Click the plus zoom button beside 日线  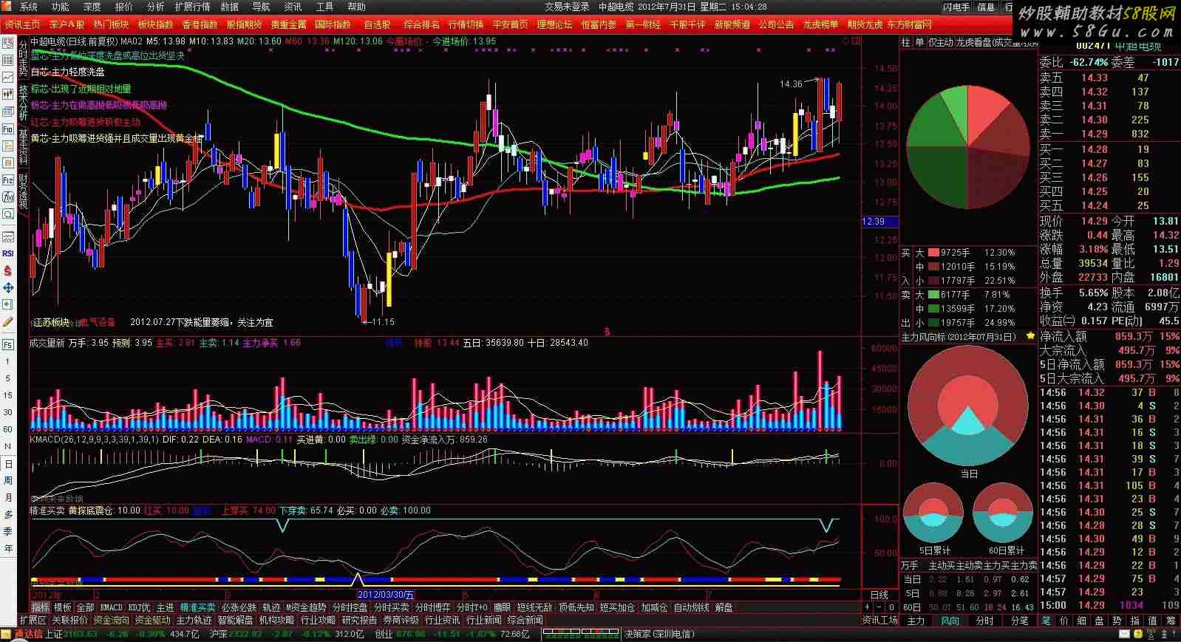tap(868, 607)
